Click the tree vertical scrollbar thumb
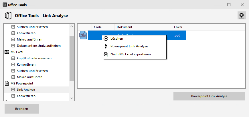 coord(72,58)
